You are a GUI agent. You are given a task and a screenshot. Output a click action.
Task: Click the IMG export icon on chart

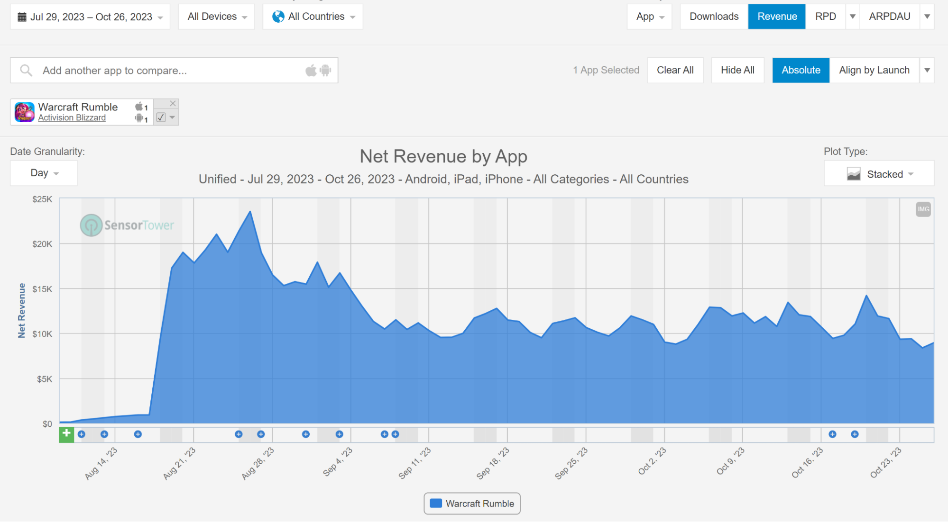click(x=923, y=209)
